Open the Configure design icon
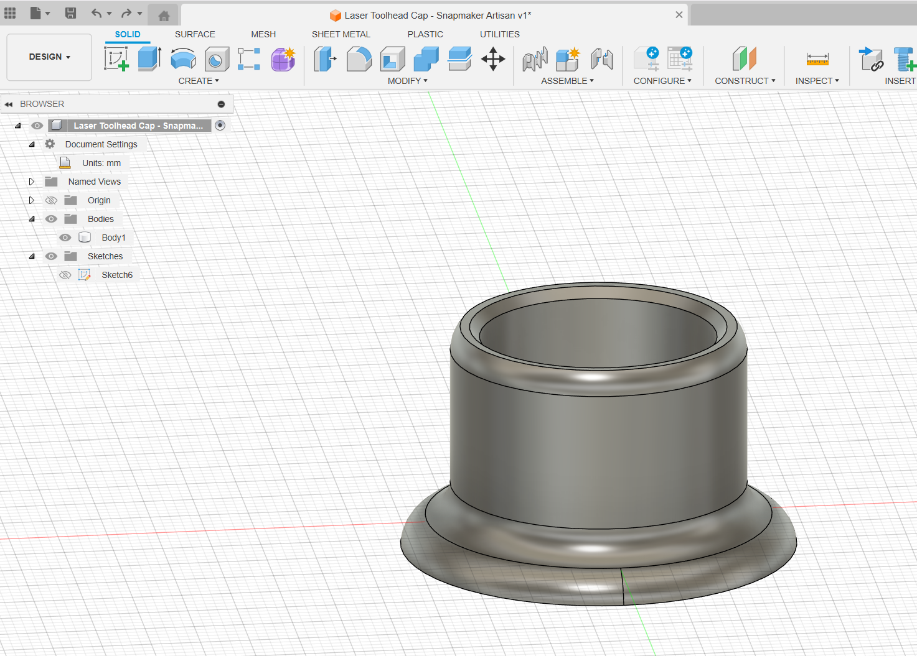 (646, 59)
